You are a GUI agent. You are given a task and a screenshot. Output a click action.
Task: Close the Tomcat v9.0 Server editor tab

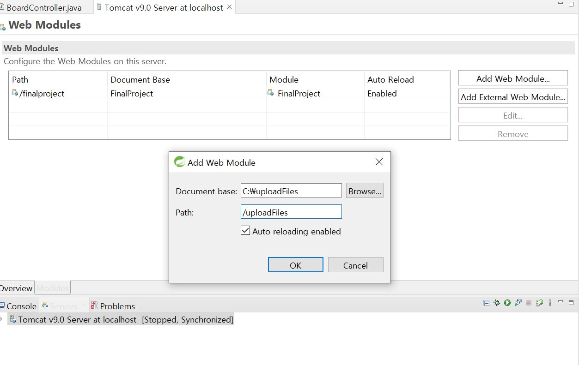pos(229,7)
